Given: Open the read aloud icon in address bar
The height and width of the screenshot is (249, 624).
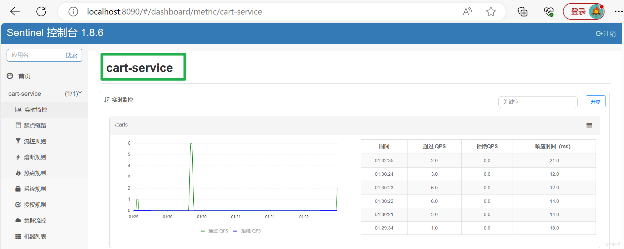Looking at the screenshot, I should tap(467, 12).
